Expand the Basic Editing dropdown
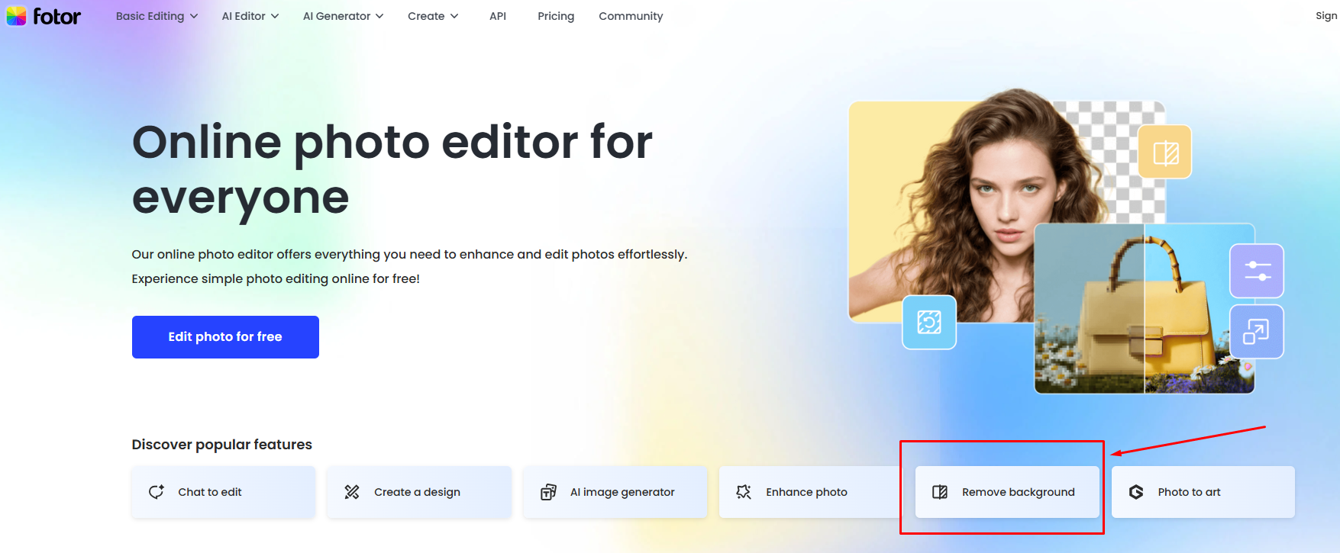Screen dimensions: 1340x553 click(x=157, y=16)
